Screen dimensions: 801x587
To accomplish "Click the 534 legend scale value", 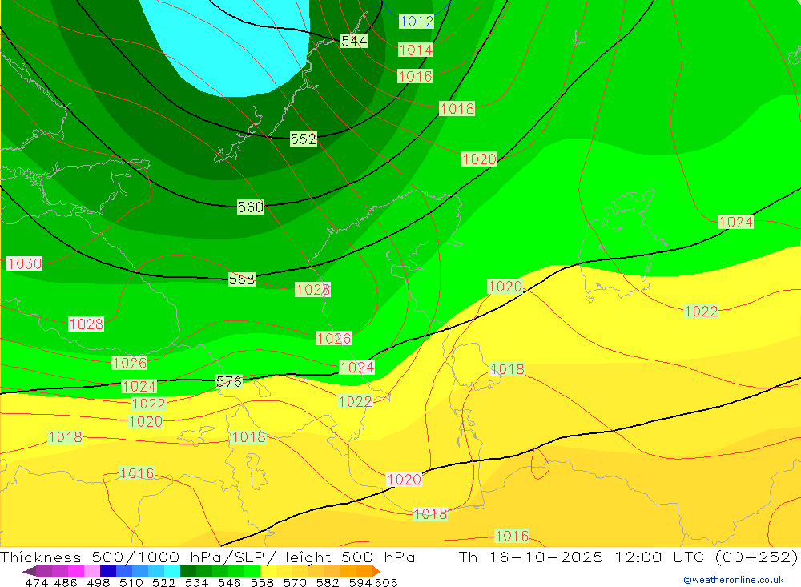I will pyautogui.click(x=196, y=582).
